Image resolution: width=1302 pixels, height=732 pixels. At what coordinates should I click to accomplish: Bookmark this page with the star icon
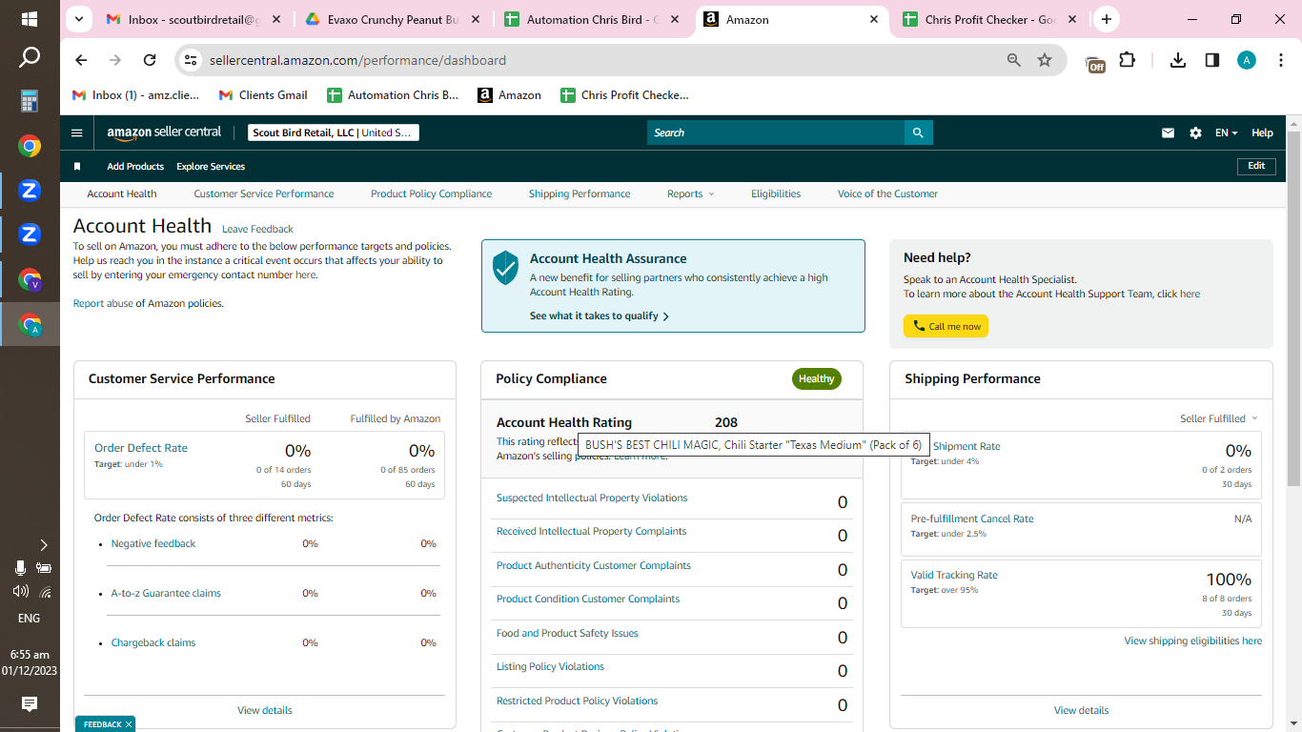pos(1045,60)
